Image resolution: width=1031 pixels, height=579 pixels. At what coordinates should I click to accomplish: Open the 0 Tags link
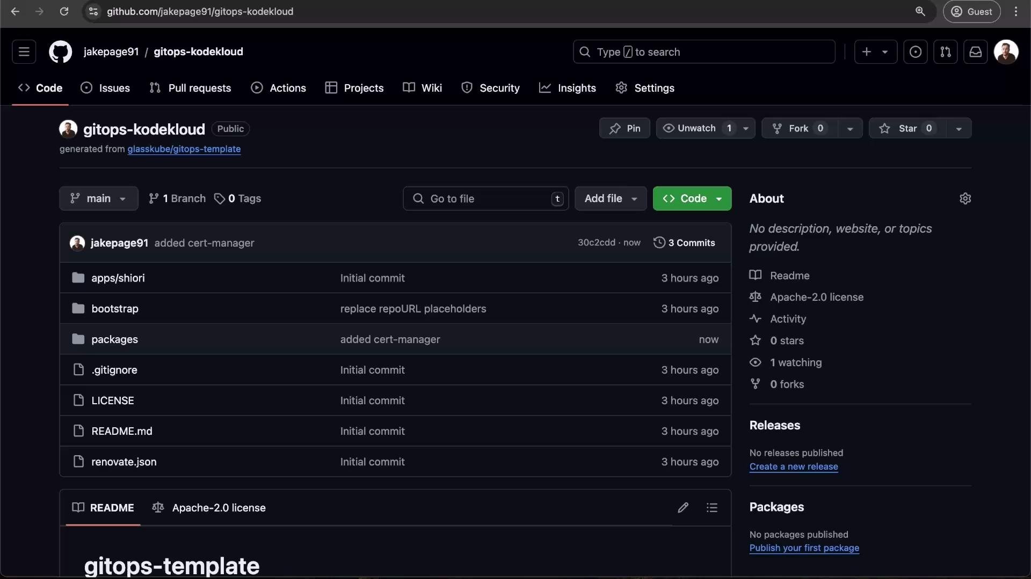point(237,198)
